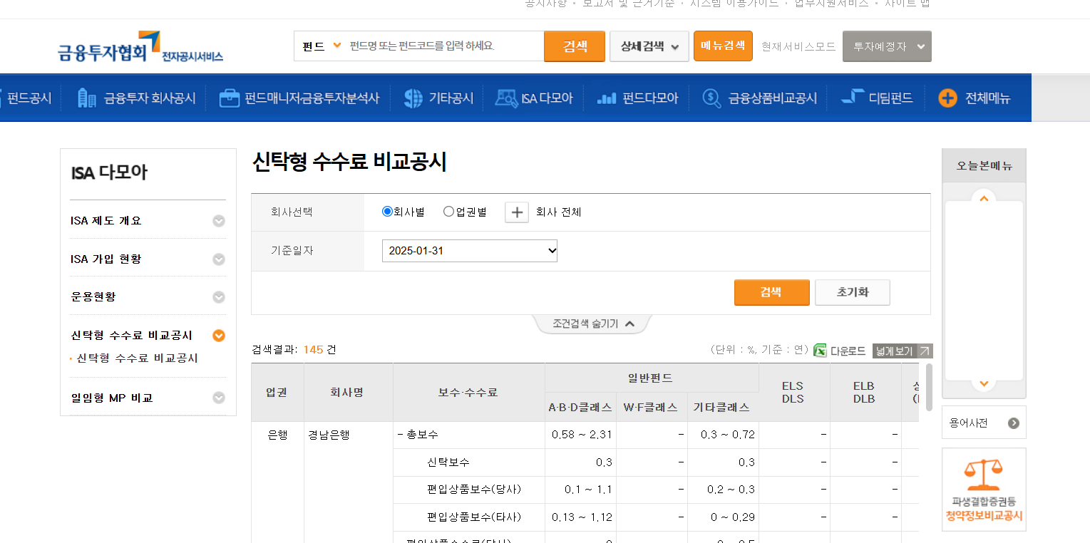The height and width of the screenshot is (543, 1090).
Task: Click the 금융상품비교공시 search icon
Action: pyautogui.click(x=711, y=98)
